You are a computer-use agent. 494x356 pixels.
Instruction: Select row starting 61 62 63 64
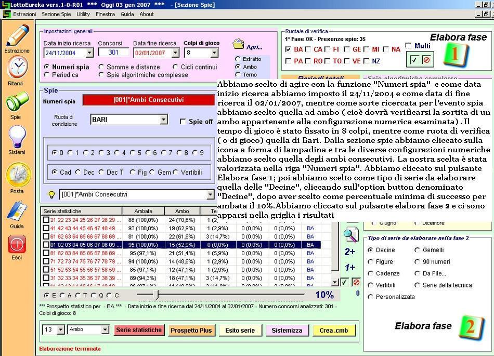pos(181,236)
